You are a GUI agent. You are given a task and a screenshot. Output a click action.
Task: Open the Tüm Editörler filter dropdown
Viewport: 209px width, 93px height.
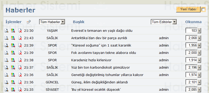[x=164, y=22]
